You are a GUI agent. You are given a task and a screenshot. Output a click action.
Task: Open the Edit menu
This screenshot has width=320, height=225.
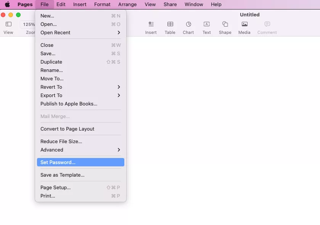click(61, 4)
